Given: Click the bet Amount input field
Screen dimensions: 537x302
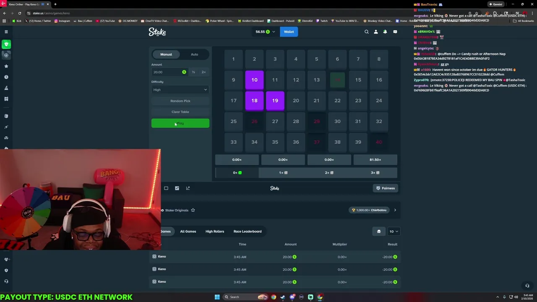Looking at the screenshot, I should (x=169, y=72).
